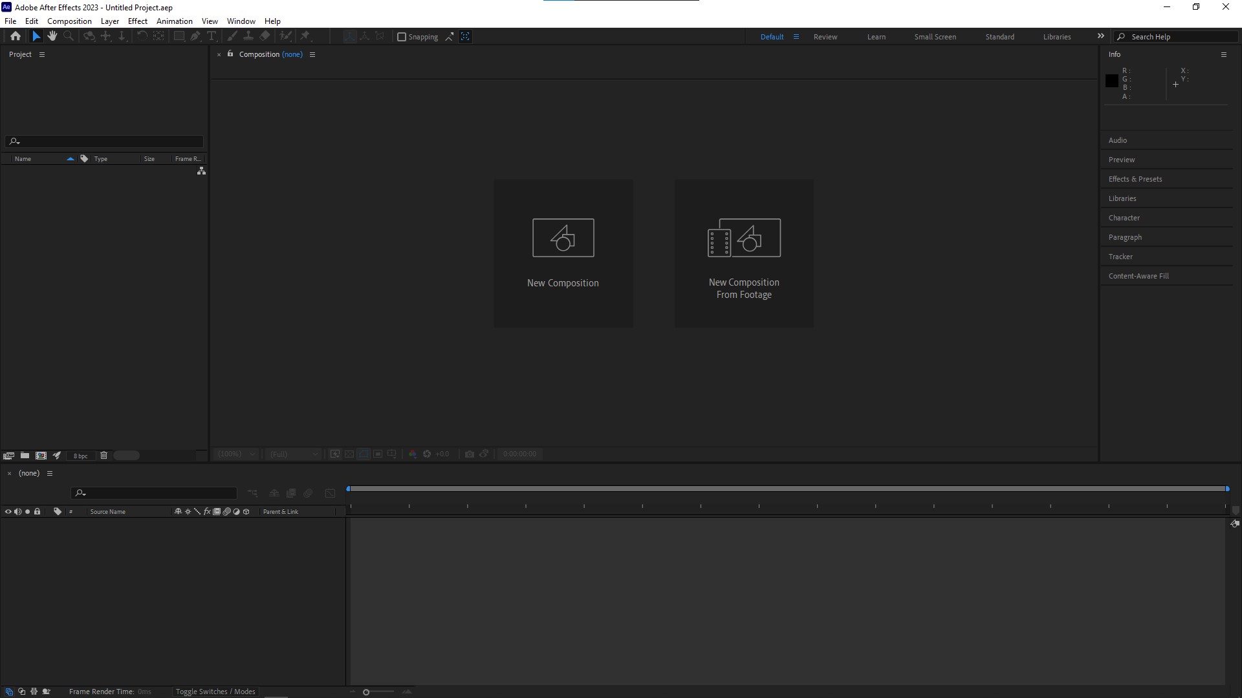Switch to the Review workspace
The height and width of the screenshot is (698, 1242).
825,37
